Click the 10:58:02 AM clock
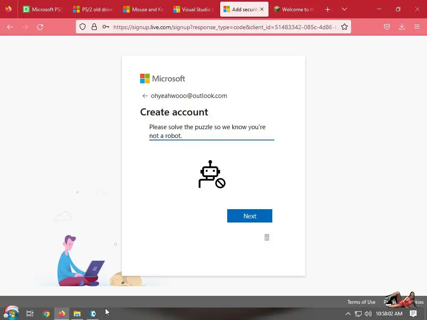Image resolution: width=427 pixels, height=320 pixels. click(x=389, y=314)
